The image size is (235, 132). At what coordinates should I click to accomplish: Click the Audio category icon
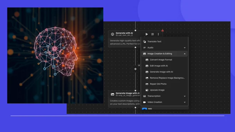click(x=144, y=48)
